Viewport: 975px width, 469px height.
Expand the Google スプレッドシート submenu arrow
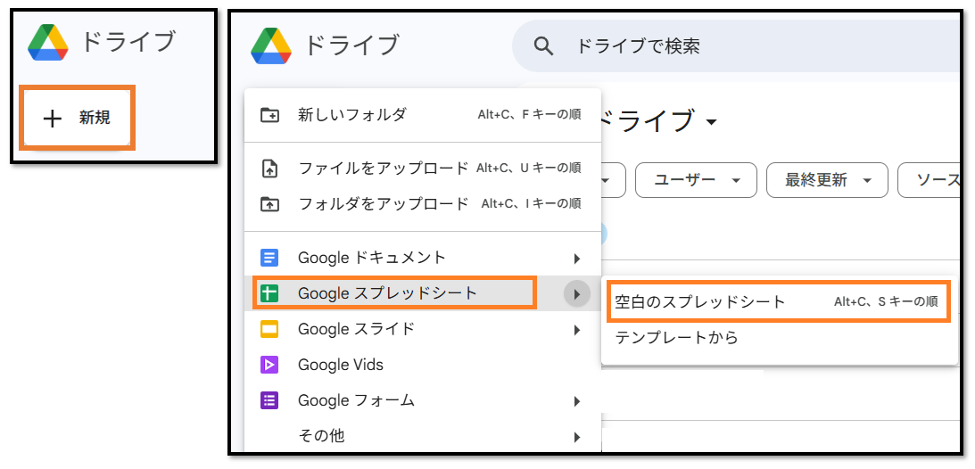pyautogui.click(x=577, y=293)
